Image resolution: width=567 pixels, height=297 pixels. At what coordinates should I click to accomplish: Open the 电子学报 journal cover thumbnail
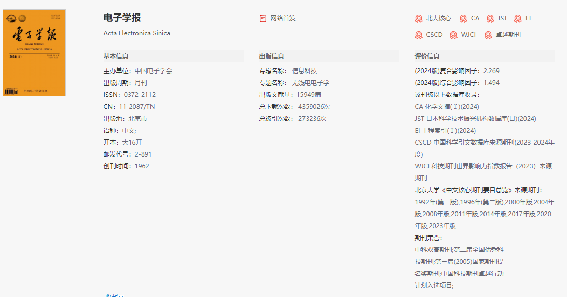pyautogui.click(x=34, y=53)
